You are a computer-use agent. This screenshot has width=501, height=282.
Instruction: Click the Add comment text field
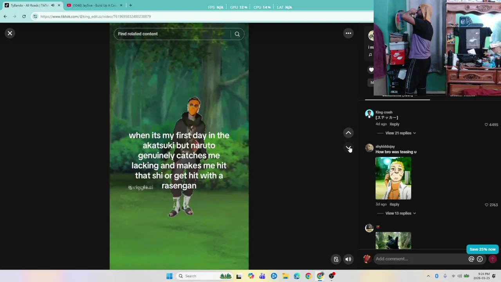click(421, 259)
